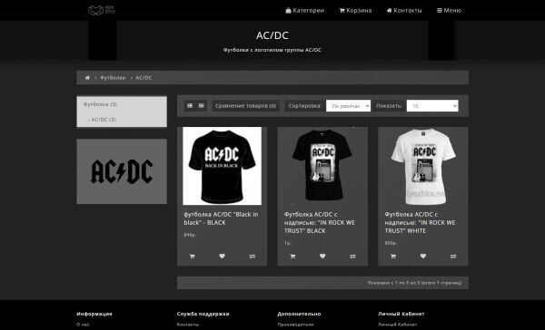545x330 pixels.
Task: Click the 840р. price text
Action: click(190, 235)
